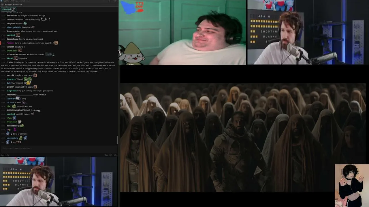Open JamBatSue's username in chat
The width and height of the screenshot is (369, 207).
(x=12, y=16)
